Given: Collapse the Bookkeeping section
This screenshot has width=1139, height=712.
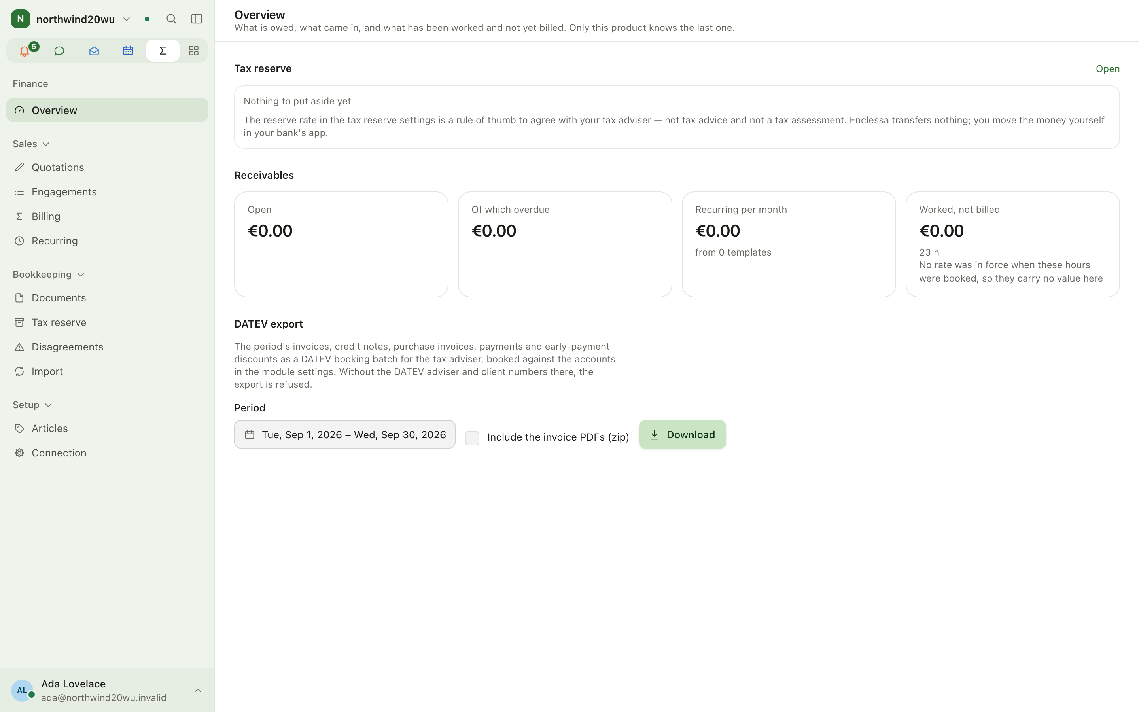Looking at the screenshot, I should pos(49,275).
